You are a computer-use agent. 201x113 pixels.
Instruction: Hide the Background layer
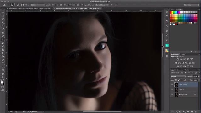[x=172, y=95]
